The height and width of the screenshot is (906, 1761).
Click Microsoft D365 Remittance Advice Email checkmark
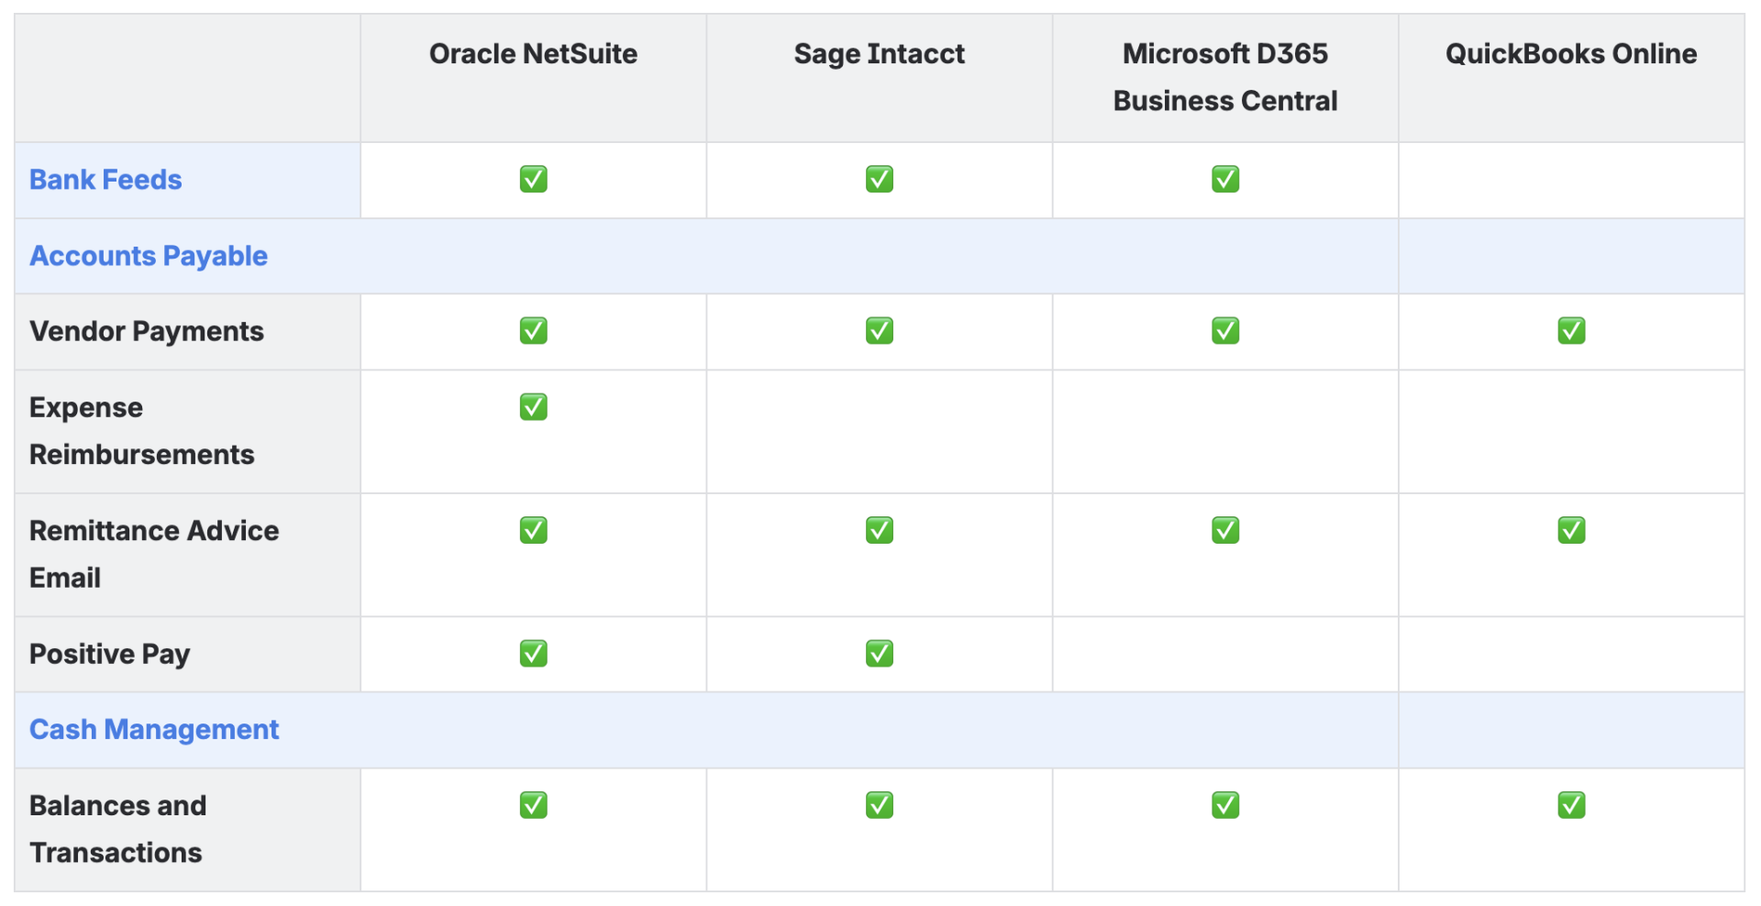tap(1225, 530)
